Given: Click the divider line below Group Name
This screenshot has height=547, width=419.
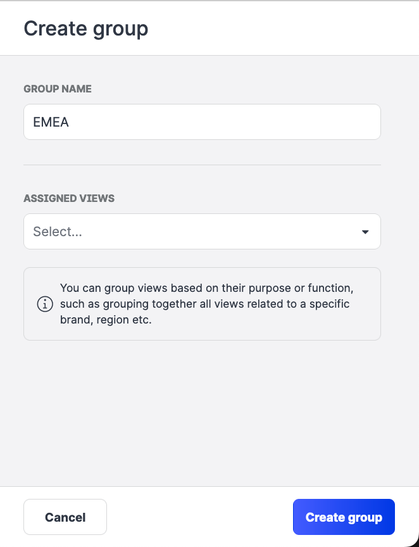Looking at the screenshot, I should [x=202, y=165].
